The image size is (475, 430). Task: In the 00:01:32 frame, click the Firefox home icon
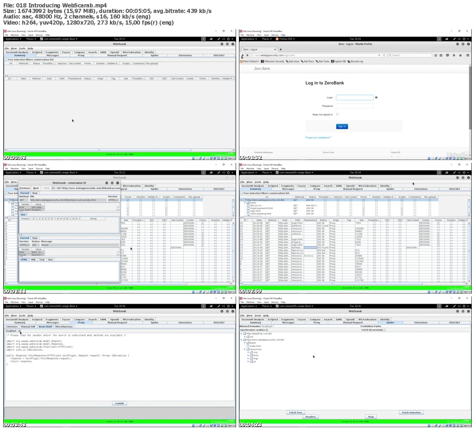461,55
